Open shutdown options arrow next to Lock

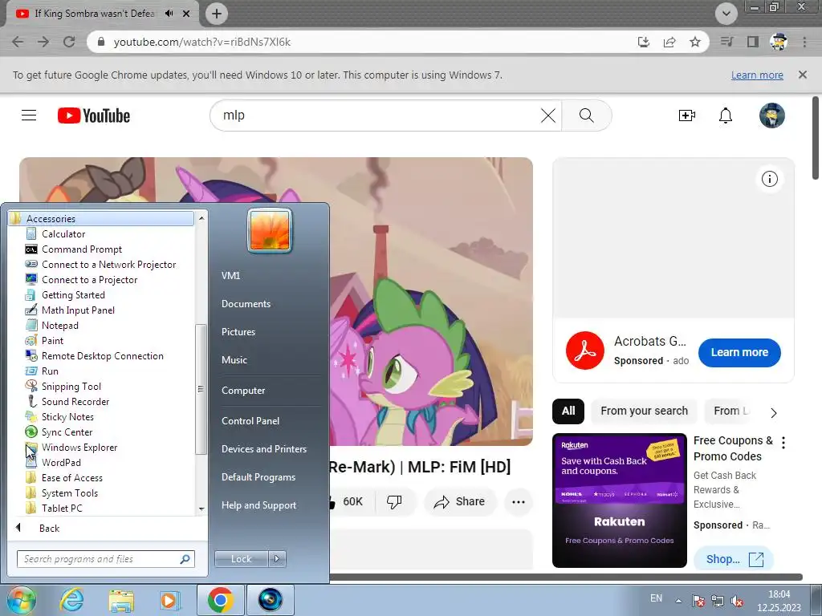coord(277,559)
